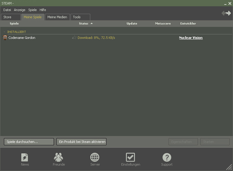Switch to the Meine Medien tab

(x=57, y=17)
